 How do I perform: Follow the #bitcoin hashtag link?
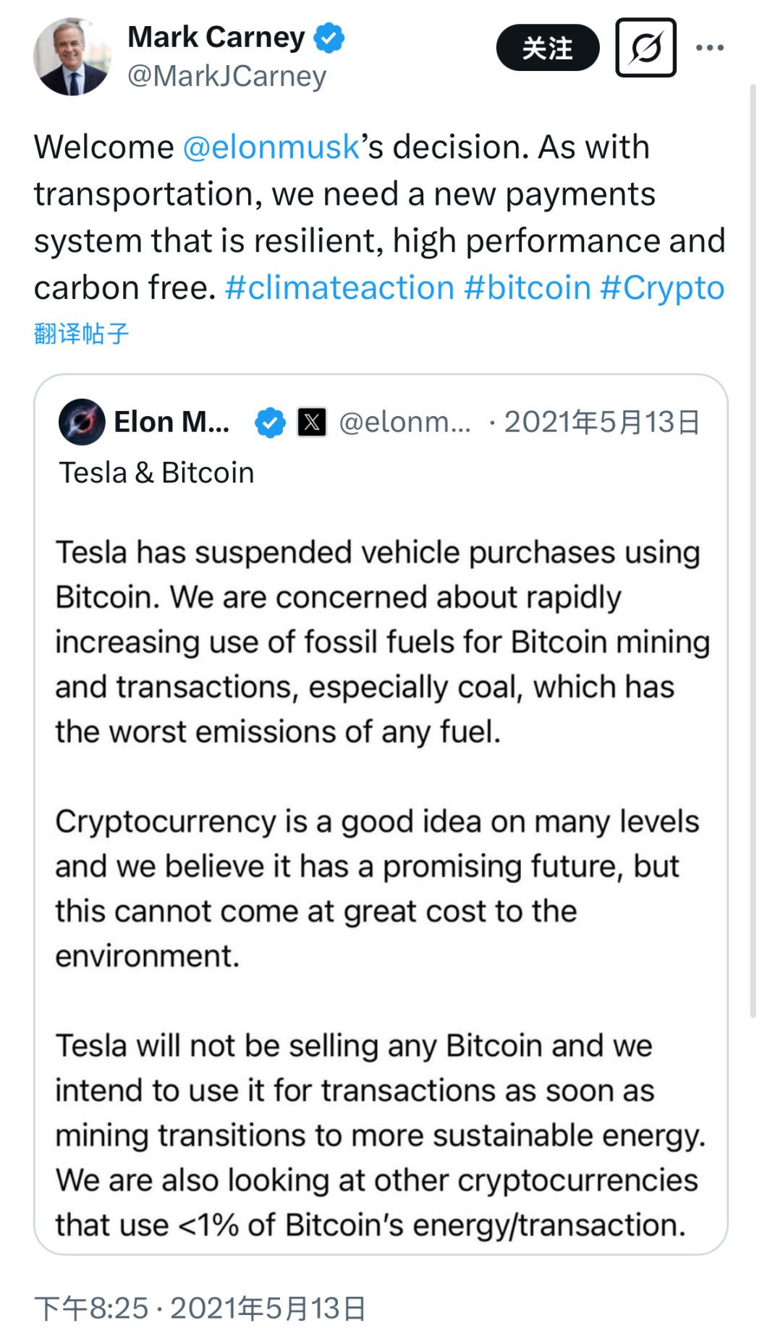pos(528,287)
